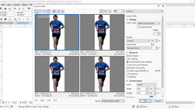Select four previews layout icon
This screenshot has width=195, height=109.
click(49, 11)
